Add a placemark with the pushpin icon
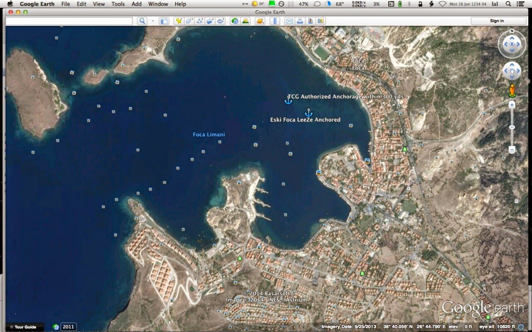Viewport: 532px width, 332px height. [x=179, y=21]
